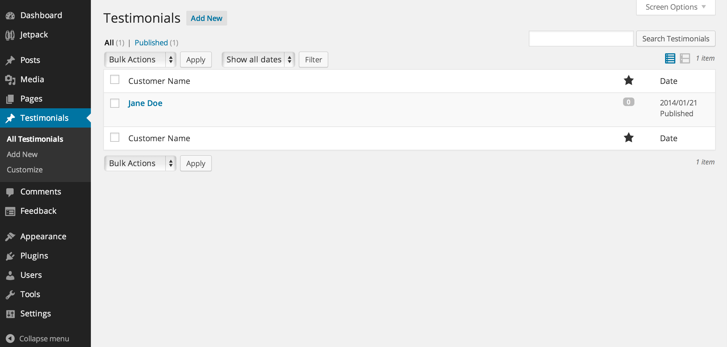Viewport: 727px width, 347px height.
Task: Click the zero comment count bubble
Action: click(628, 102)
